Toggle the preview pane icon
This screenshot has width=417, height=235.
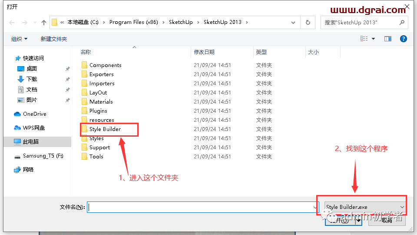click(x=388, y=39)
